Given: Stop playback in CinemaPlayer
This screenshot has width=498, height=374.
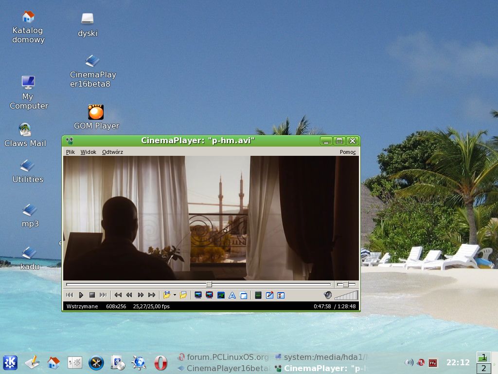Looking at the screenshot, I should point(92,295).
